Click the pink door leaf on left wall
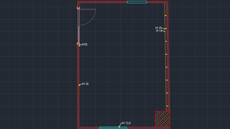Screen dimensions: 230x129 [79, 26]
